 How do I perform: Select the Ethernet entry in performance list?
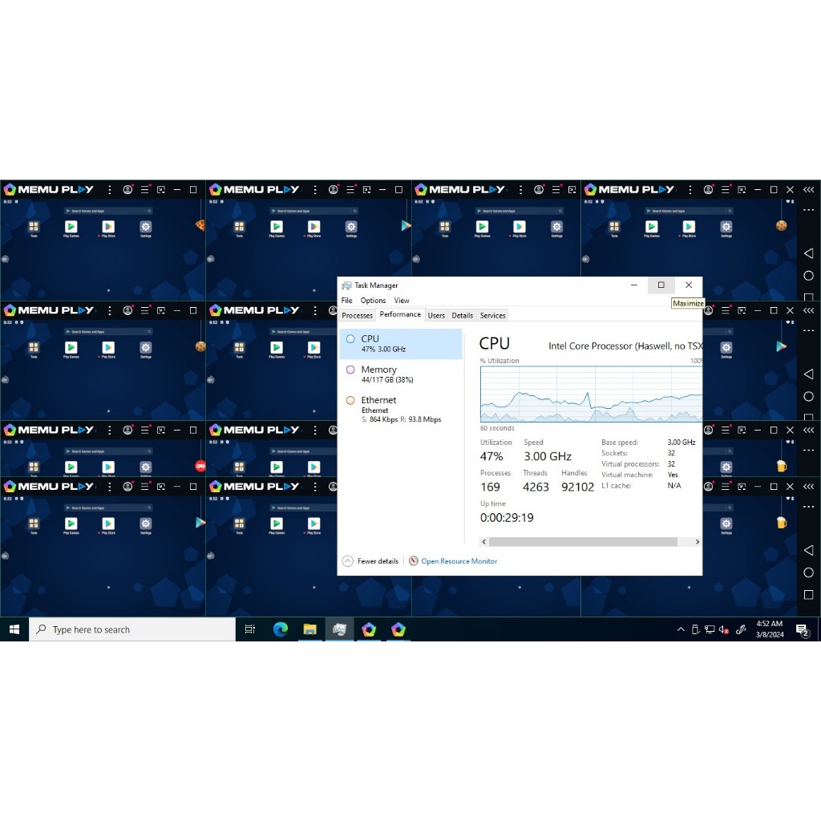[x=401, y=408]
